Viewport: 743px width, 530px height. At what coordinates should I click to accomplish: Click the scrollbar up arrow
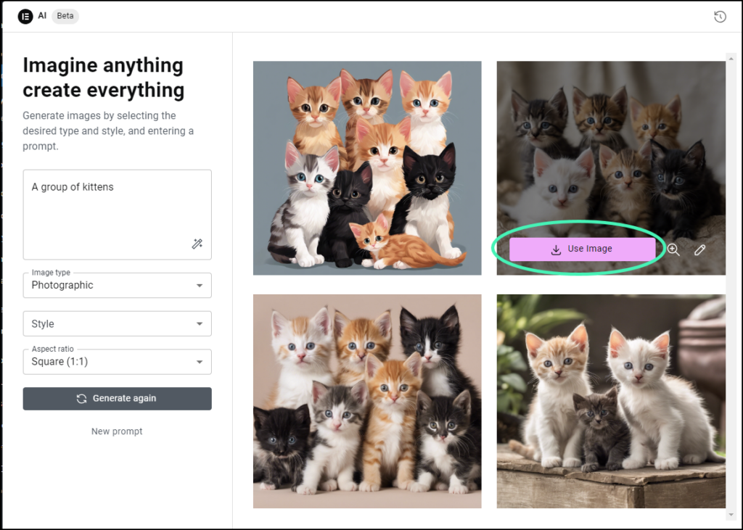(732, 58)
